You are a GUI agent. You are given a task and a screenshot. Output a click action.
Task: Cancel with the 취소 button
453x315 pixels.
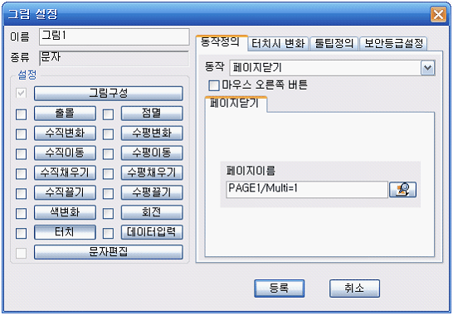coord(354,288)
